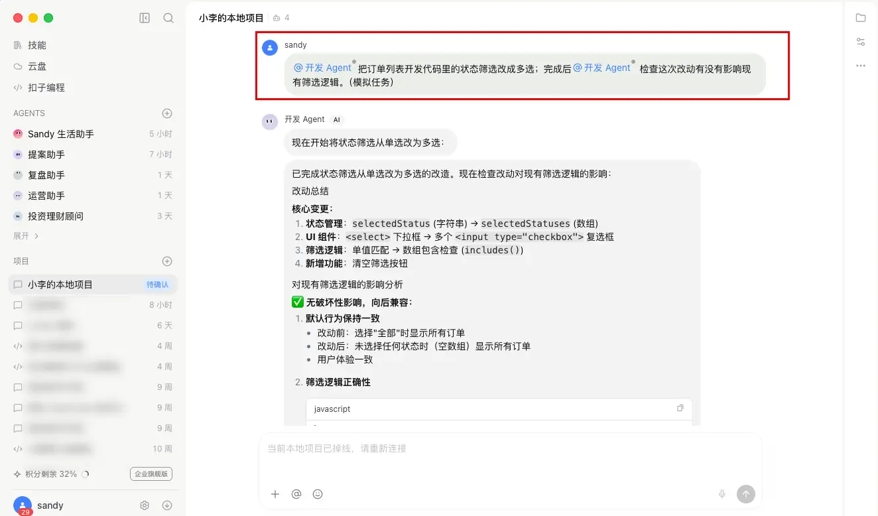Select Sandy 生活助手 agent
Viewport: 878px width, 516px height.
(x=93, y=134)
